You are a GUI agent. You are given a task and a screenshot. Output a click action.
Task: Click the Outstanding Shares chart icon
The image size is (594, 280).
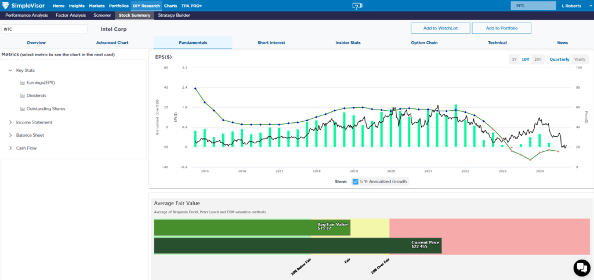(23, 109)
